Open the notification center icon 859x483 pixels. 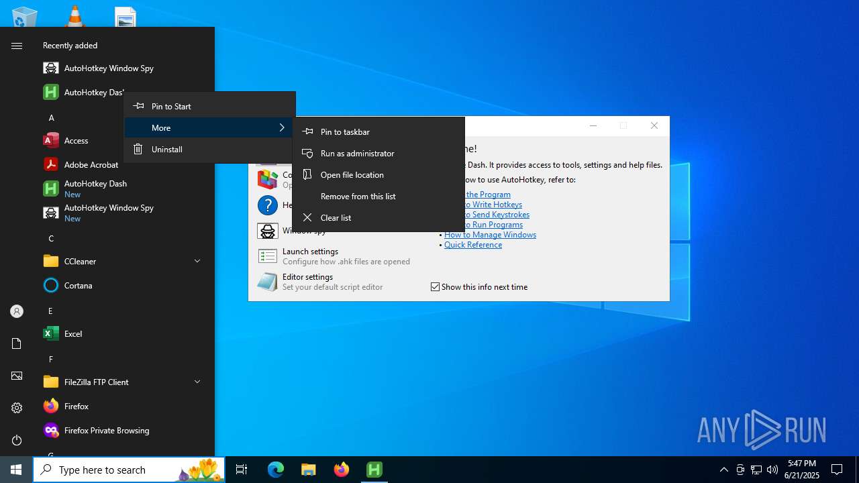(837, 470)
